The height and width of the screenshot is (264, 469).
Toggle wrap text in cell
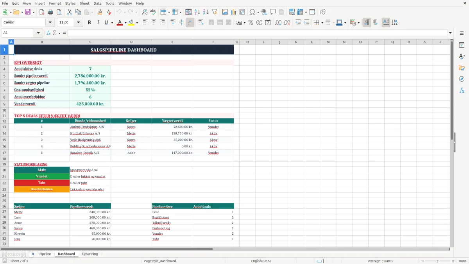pyautogui.click(x=200, y=23)
